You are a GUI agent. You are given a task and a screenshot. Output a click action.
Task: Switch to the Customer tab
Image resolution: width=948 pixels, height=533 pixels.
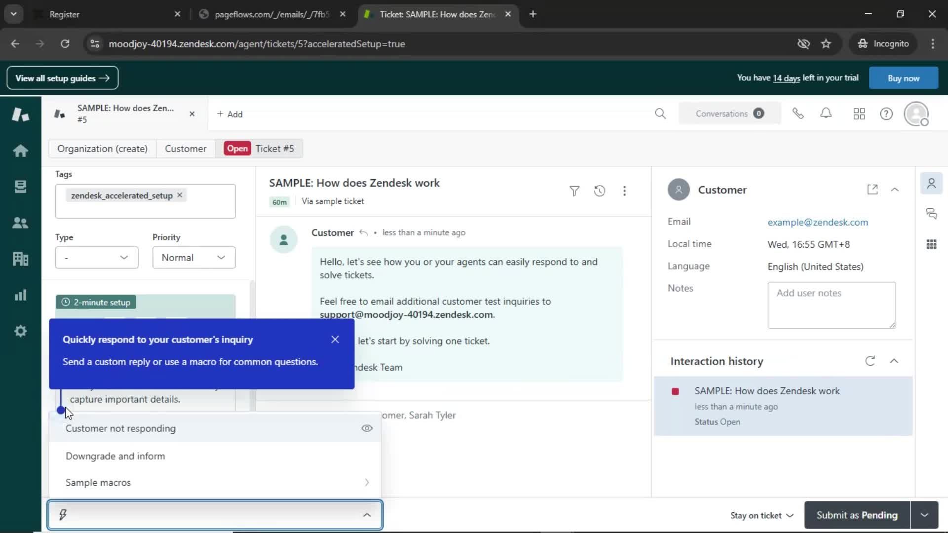click(x=186, y=149)
